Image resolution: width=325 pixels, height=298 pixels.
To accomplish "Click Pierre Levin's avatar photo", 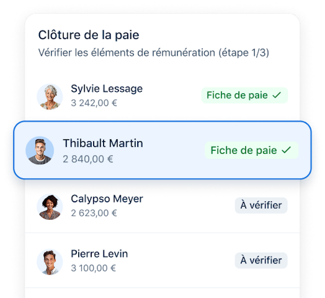I will click(50, 262).
